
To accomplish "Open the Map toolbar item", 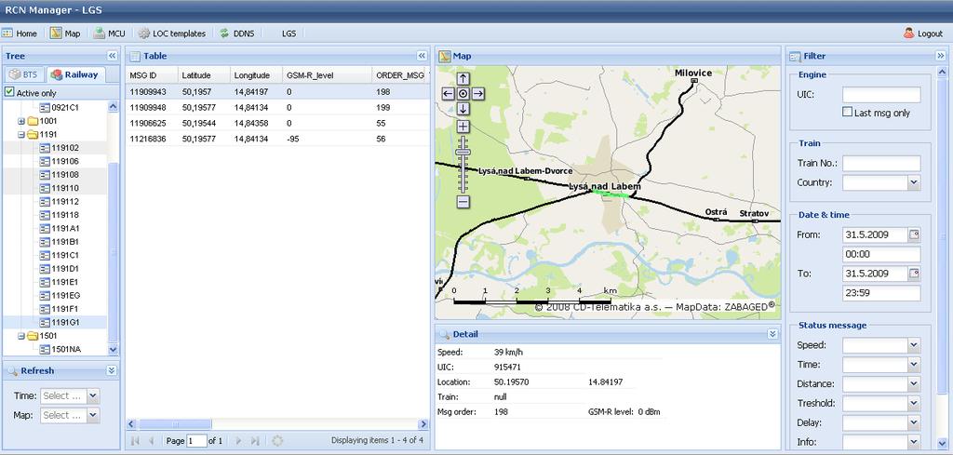I will [x=65, y=33].
